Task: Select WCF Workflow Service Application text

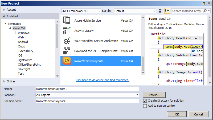Action: pyautogui.click(x=96, y=41)
